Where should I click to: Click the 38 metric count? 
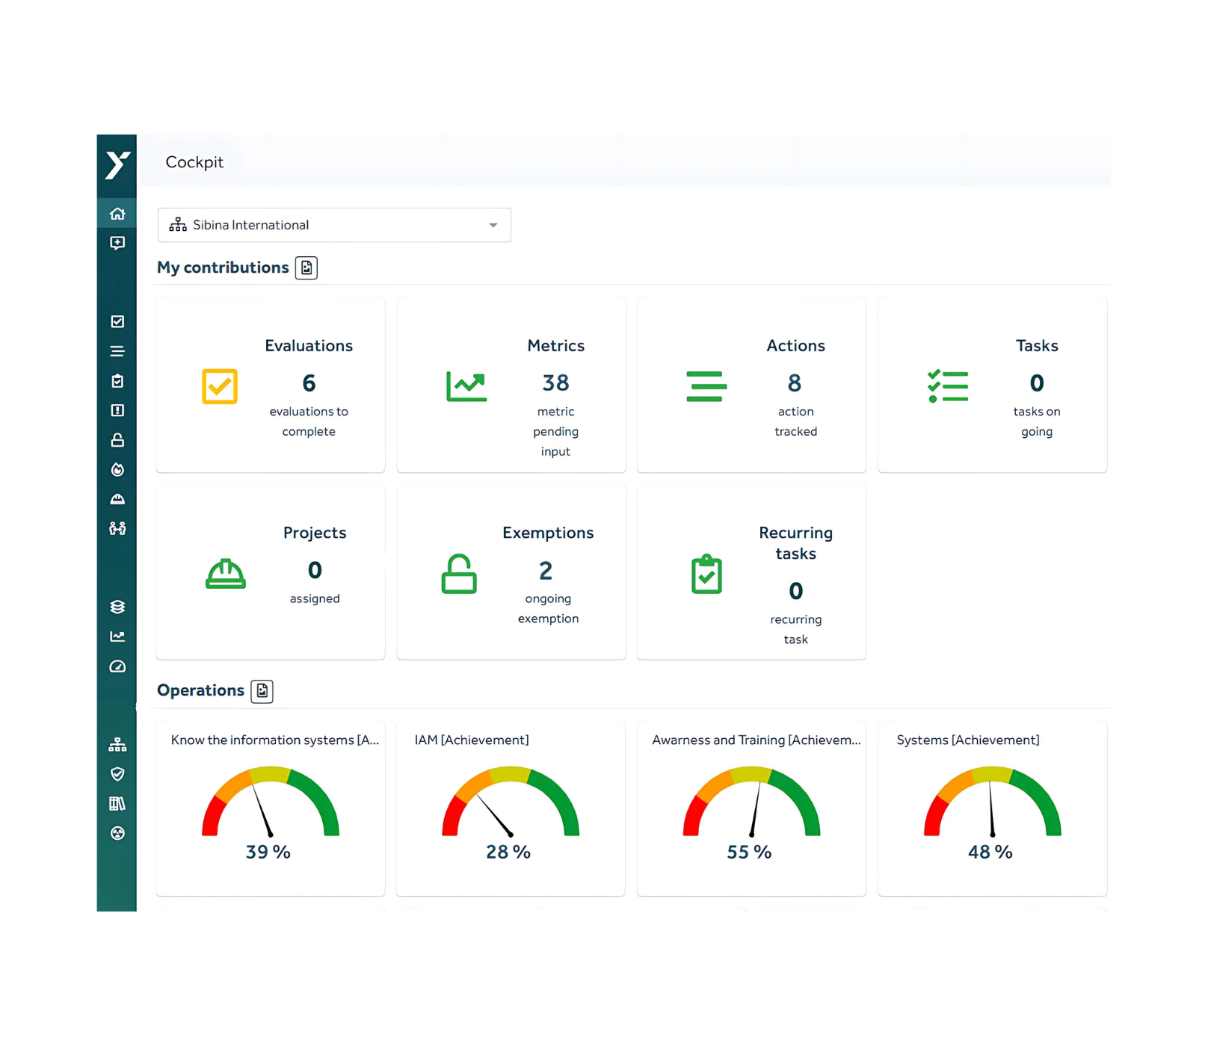coord(555,383)
